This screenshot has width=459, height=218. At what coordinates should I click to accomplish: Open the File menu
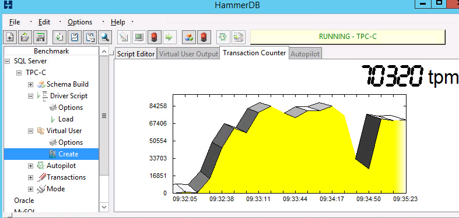[15, 22]
